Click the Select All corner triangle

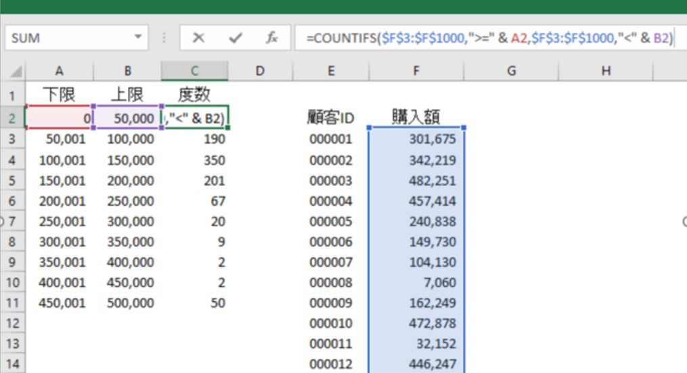(16, 72)
